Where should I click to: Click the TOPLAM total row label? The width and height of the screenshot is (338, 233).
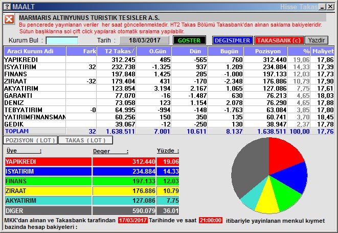[x=17, y=131]
